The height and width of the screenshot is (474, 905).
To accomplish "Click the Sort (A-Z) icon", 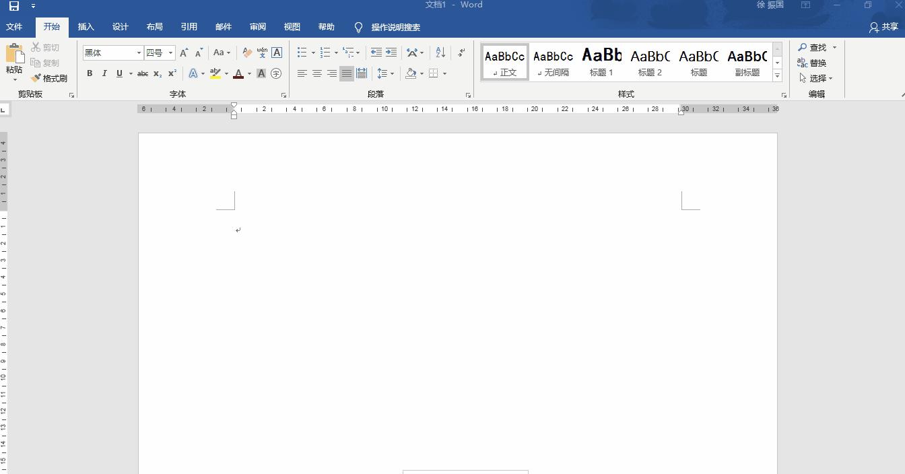I will pos(440,53).
